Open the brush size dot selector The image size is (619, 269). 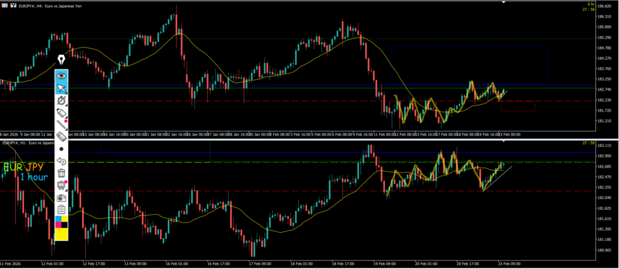tap(61, 148)
